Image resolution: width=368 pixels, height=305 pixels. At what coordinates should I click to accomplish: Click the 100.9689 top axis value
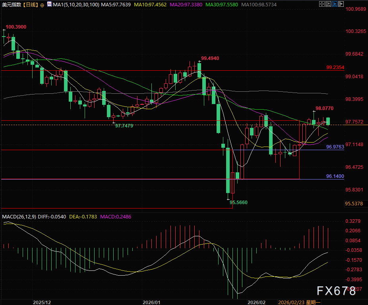point(356,9)
